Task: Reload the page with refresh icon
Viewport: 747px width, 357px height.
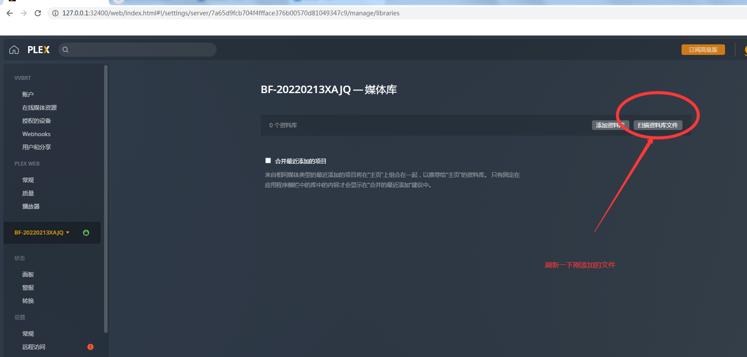Action: [38, 13]
